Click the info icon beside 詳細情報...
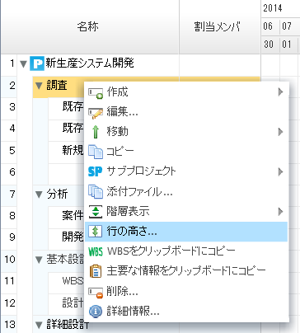Screen dimensions: 300x333 96,312
